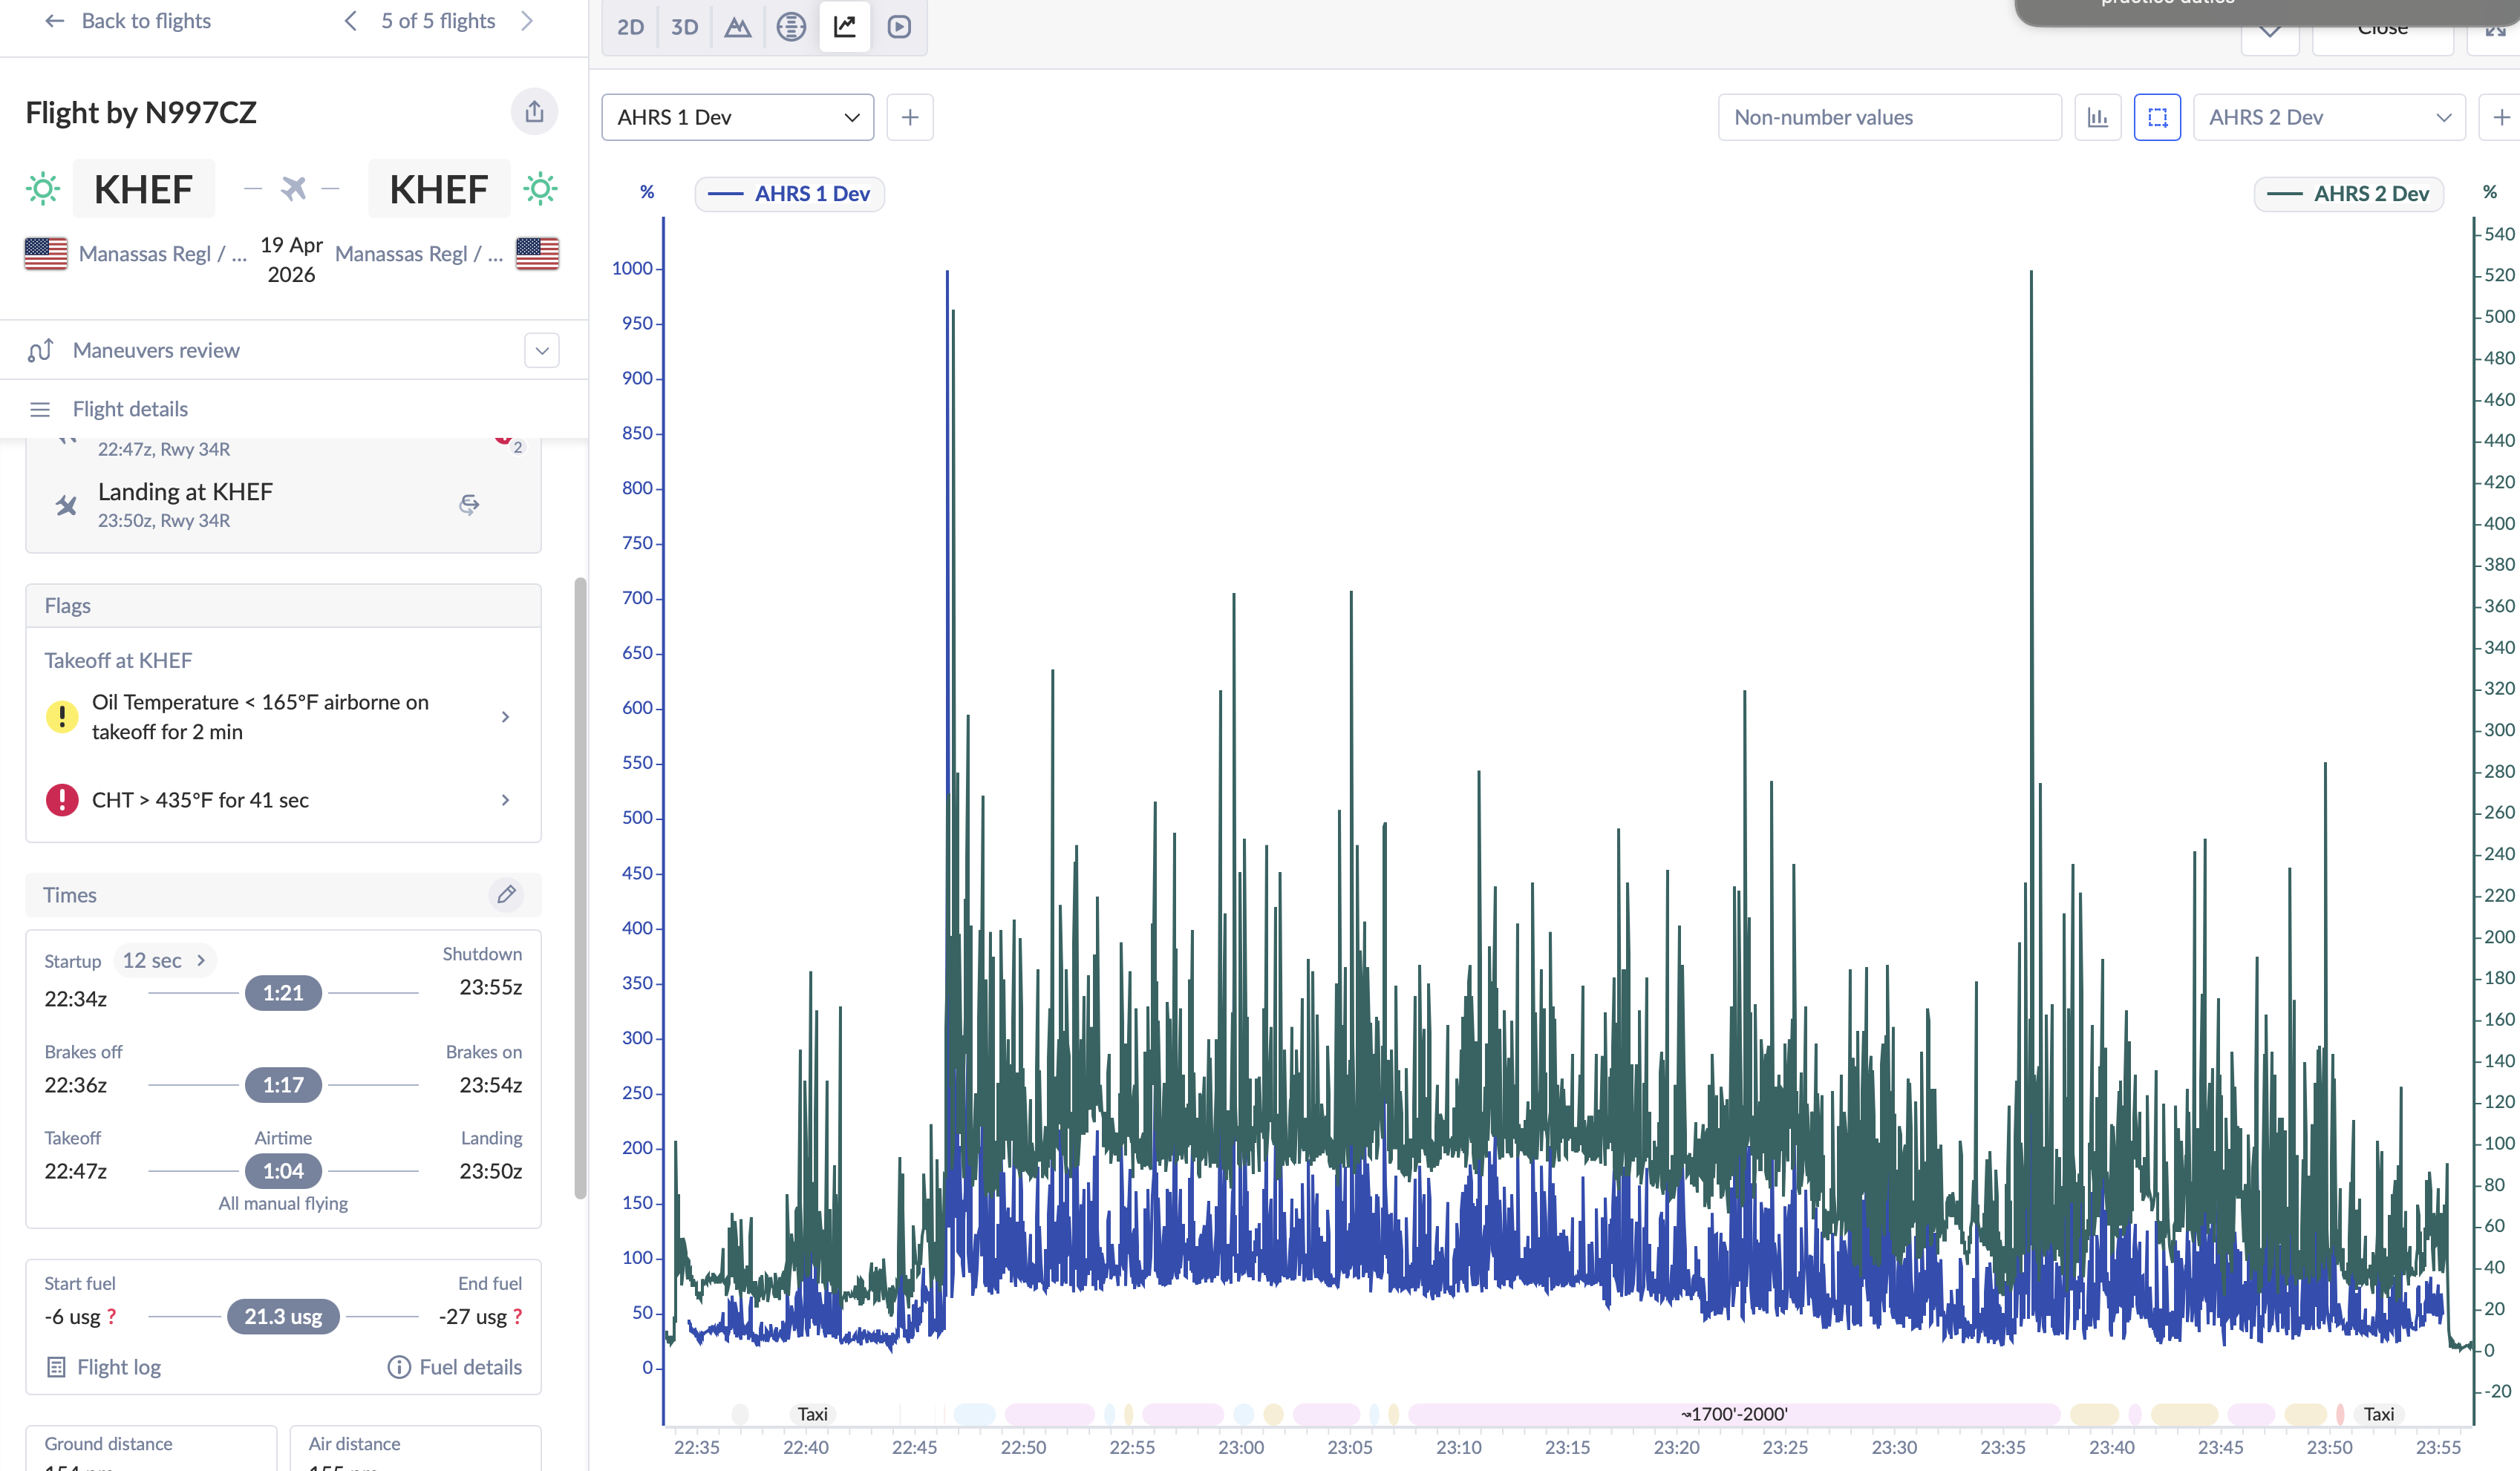2520x1471 pixels.
Task: Toggle the bar chart mode icon
Action: (x=2097, y=117)
